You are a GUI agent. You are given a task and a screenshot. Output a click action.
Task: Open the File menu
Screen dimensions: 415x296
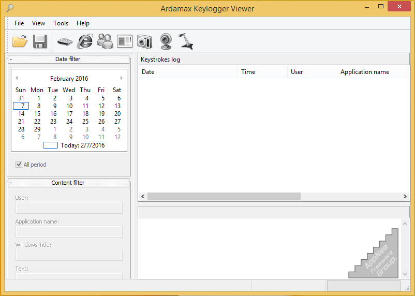19,23
